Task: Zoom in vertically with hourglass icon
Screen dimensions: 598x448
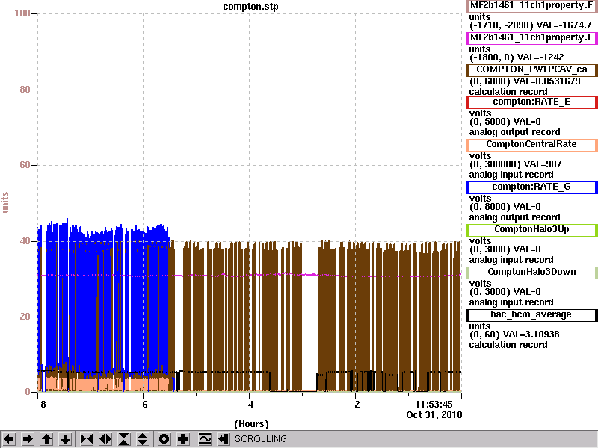Action: (x=124, y=439)
